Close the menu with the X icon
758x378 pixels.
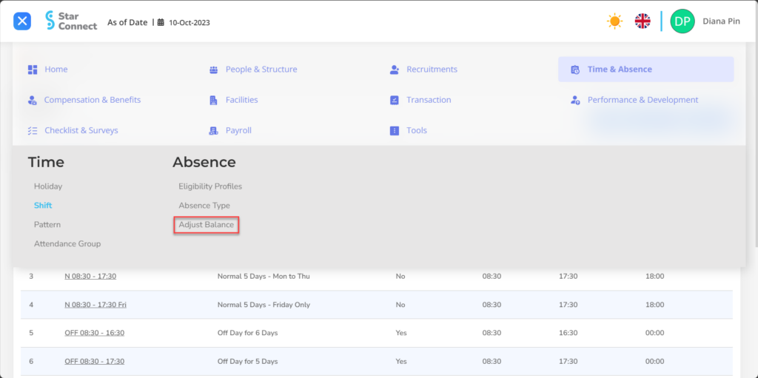point(22,21)
